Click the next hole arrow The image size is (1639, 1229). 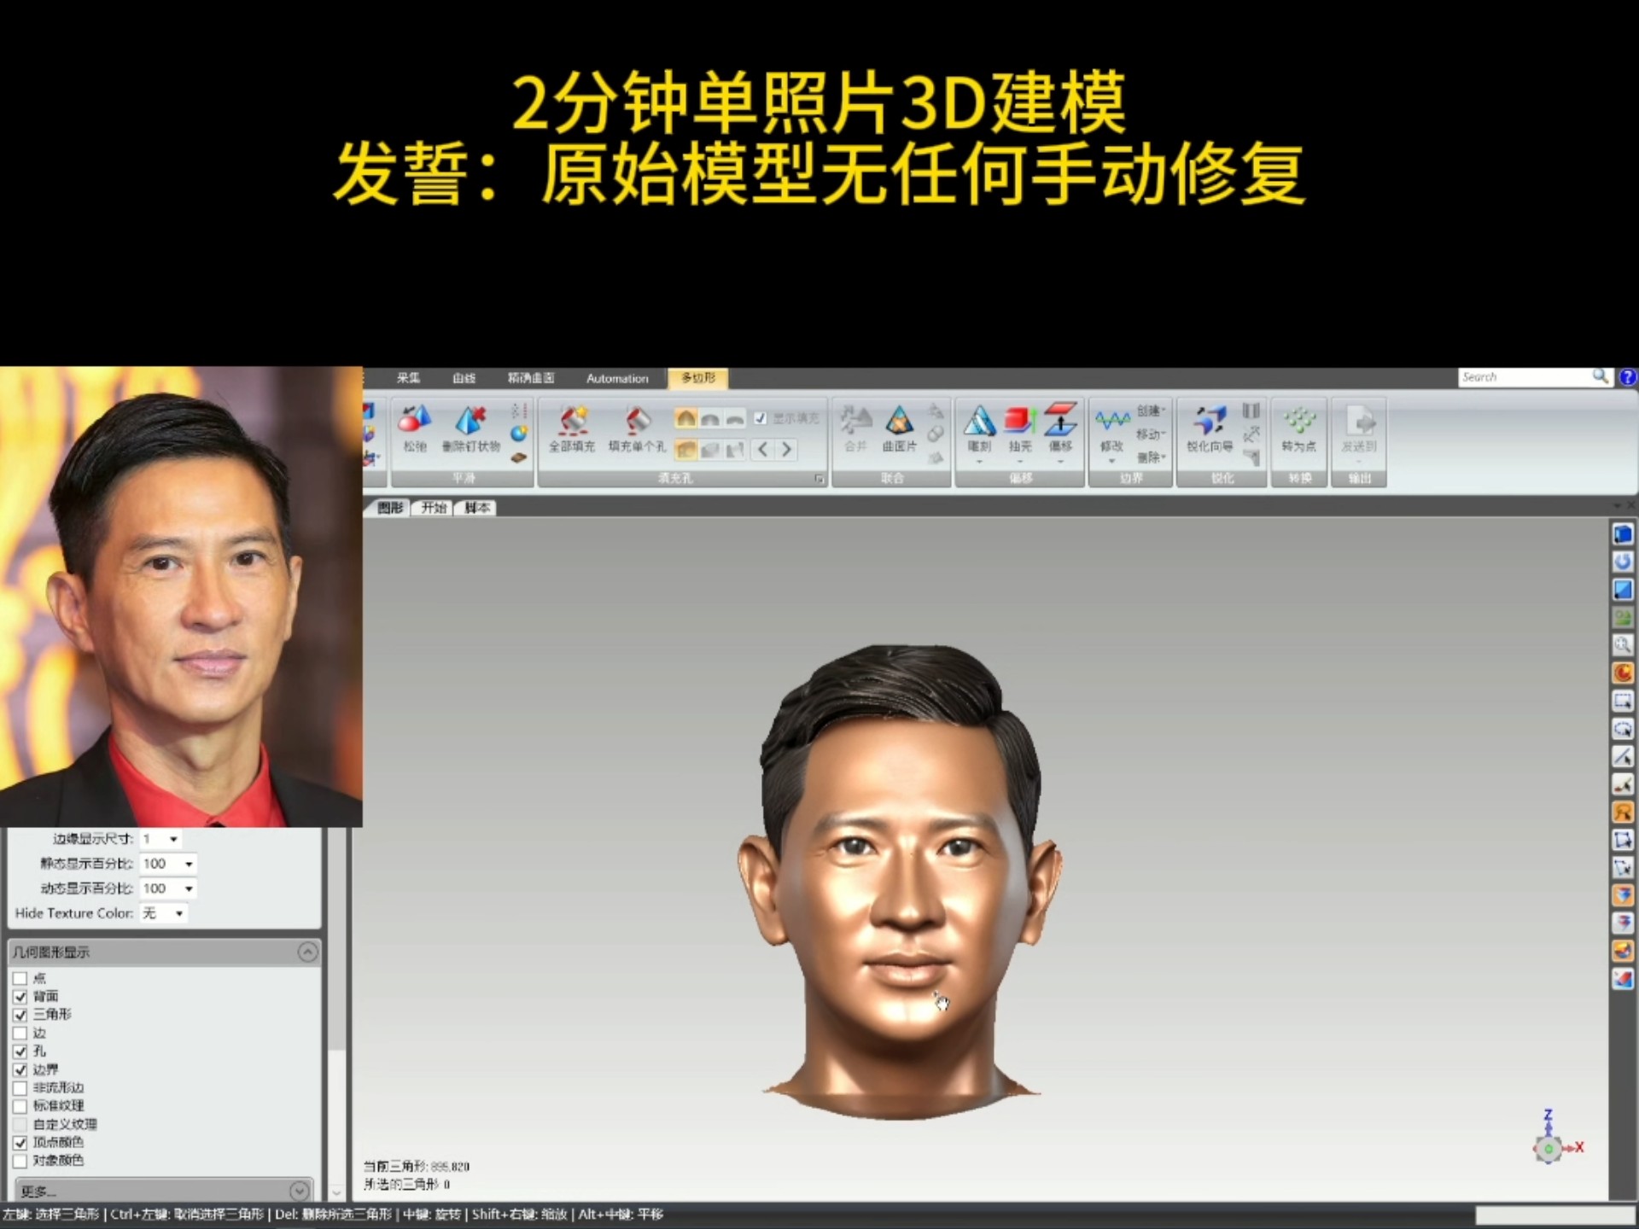tap(786, 449)
